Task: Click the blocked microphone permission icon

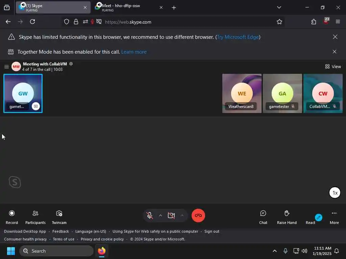Action: click(x=93, y=22)
